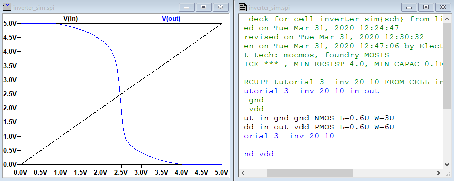The image size is (454, 181).
Task: Minimize the waveform plot window
Action: click(187, 8)
